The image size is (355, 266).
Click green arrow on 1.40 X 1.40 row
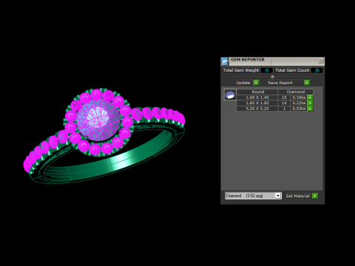pos(311,98)
